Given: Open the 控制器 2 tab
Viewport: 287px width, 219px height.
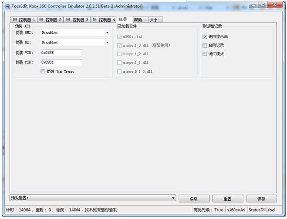Looking at the screenshot, I should tap(50, 20).
